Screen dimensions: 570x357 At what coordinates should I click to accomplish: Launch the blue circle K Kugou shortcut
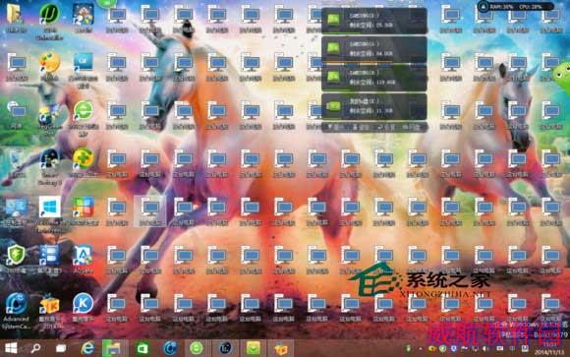pos(84,304)
